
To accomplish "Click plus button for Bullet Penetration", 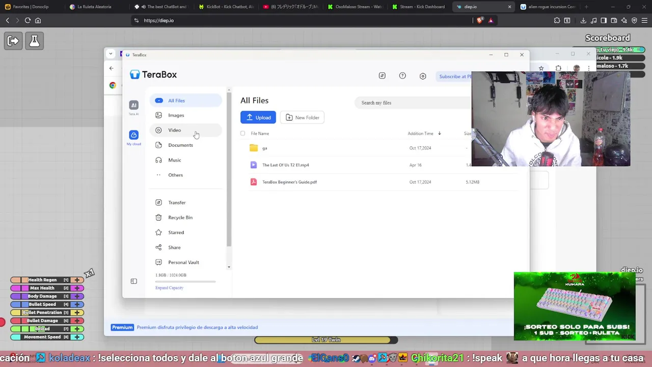I will (77, 312).
